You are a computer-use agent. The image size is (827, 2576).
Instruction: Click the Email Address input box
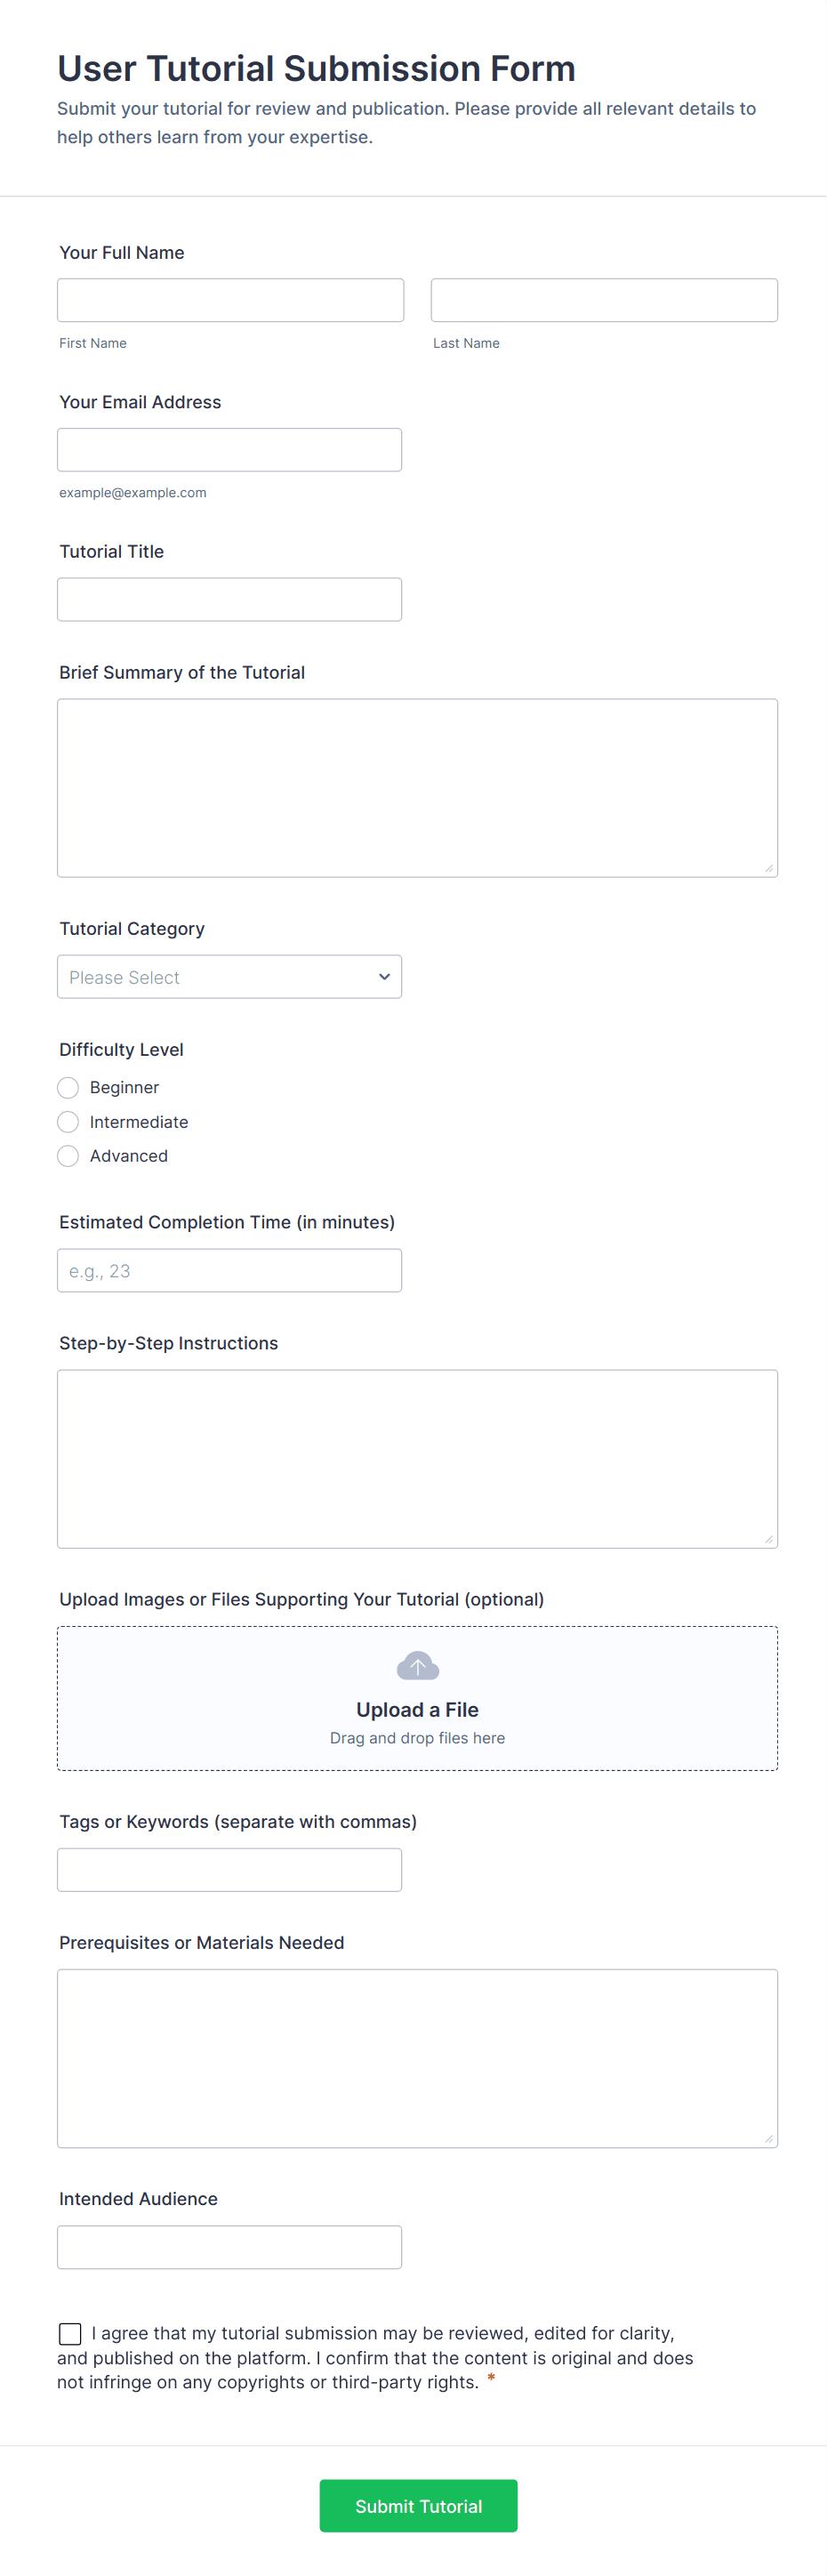tap(229, 450)
